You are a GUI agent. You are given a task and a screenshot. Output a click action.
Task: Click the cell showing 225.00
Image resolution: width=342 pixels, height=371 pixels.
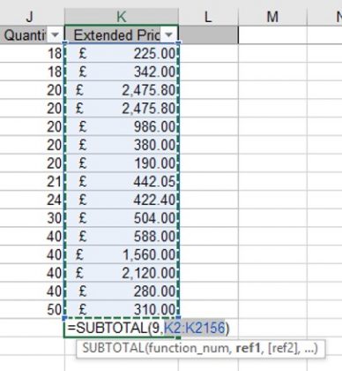(x=122, y=54)
